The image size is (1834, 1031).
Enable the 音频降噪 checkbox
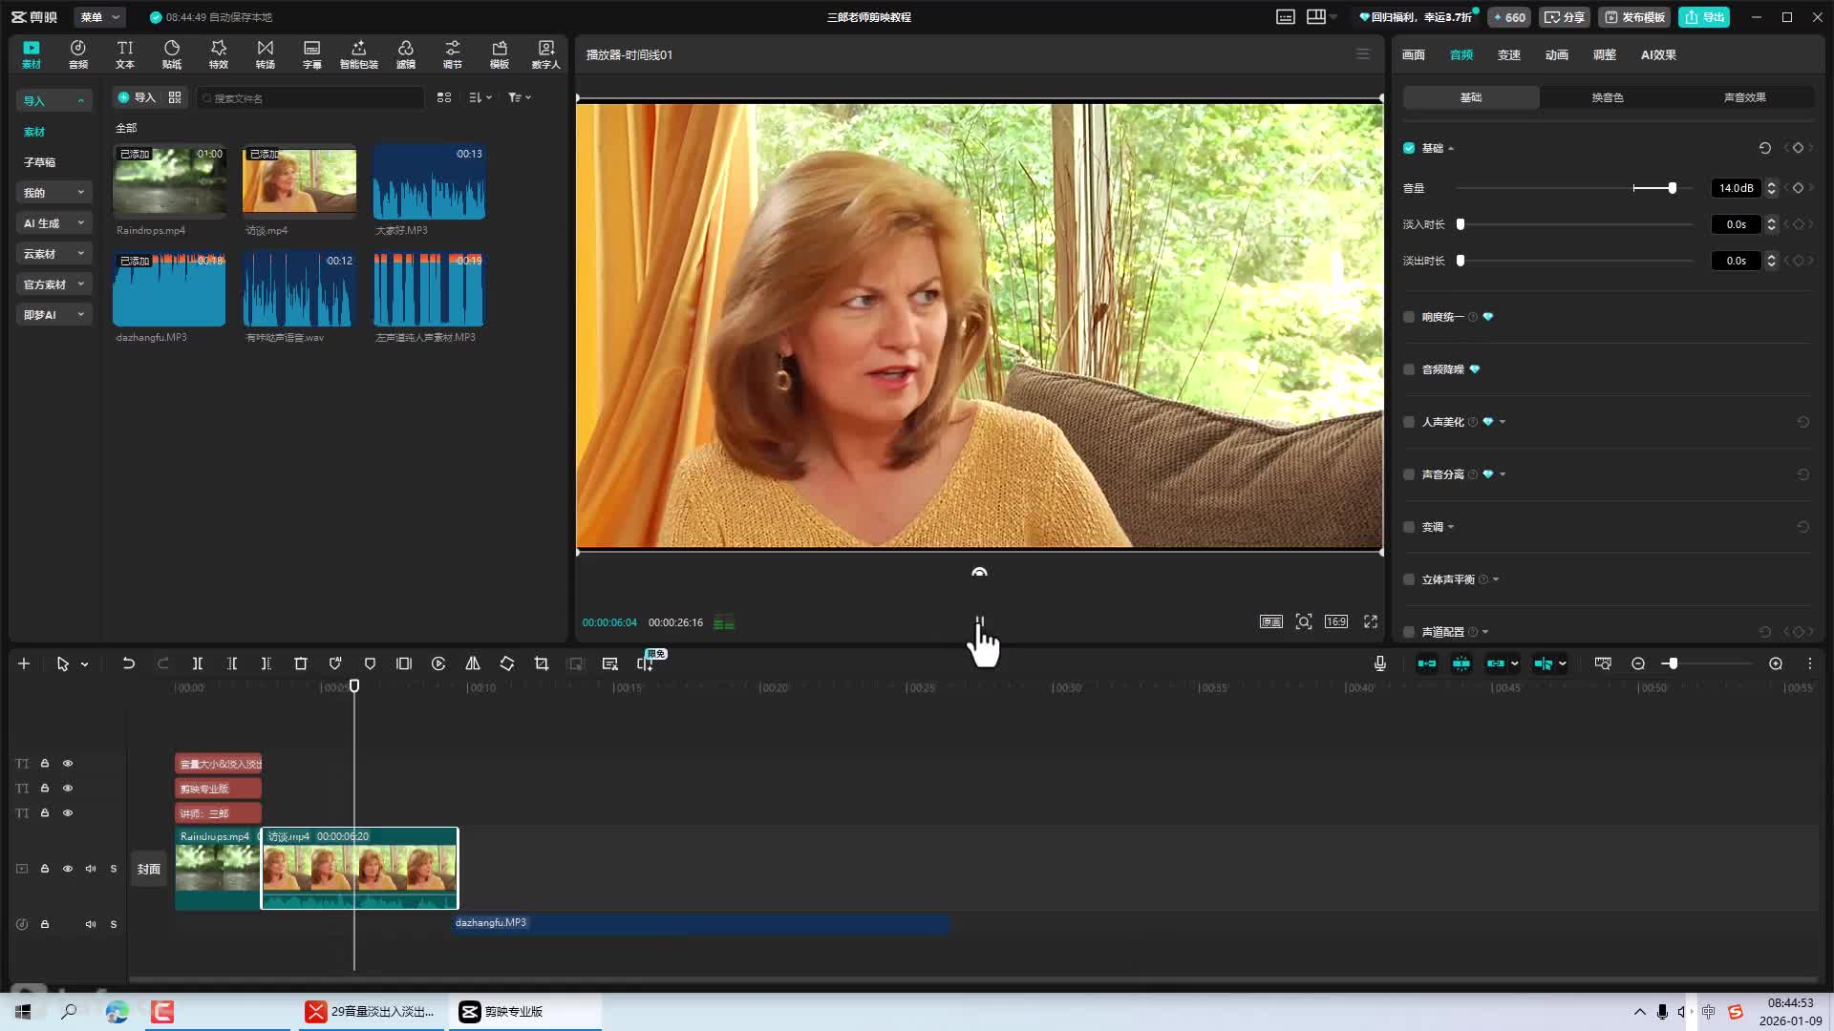click(x=1409, y=369)
